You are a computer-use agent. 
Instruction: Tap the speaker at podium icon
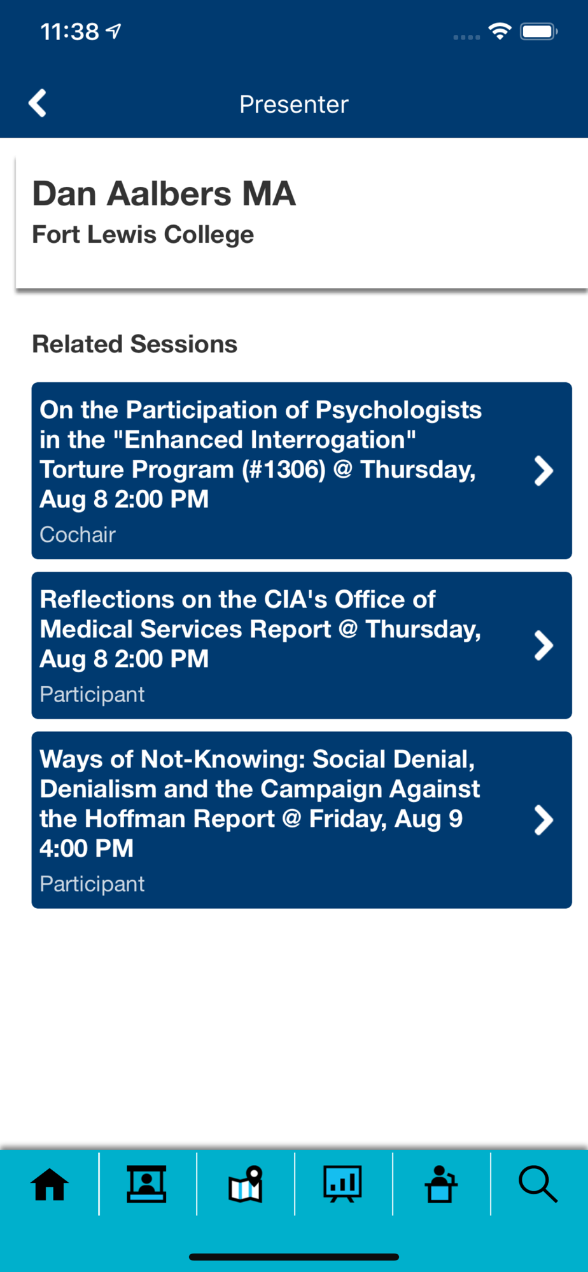[x=441, y=1184]
